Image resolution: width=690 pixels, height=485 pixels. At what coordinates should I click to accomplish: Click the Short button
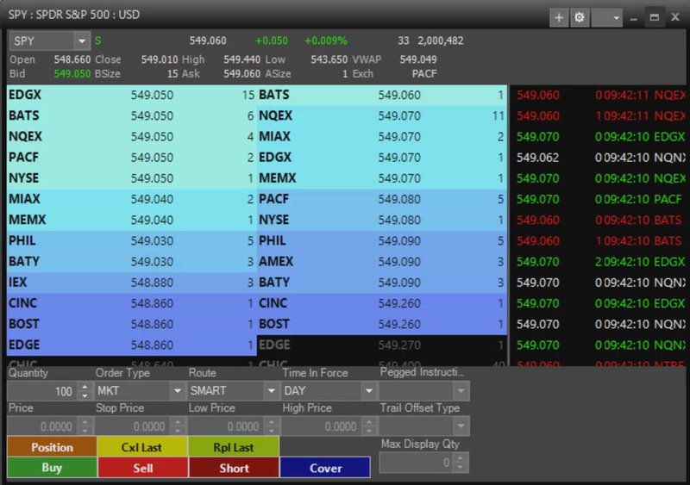[234, 468]
